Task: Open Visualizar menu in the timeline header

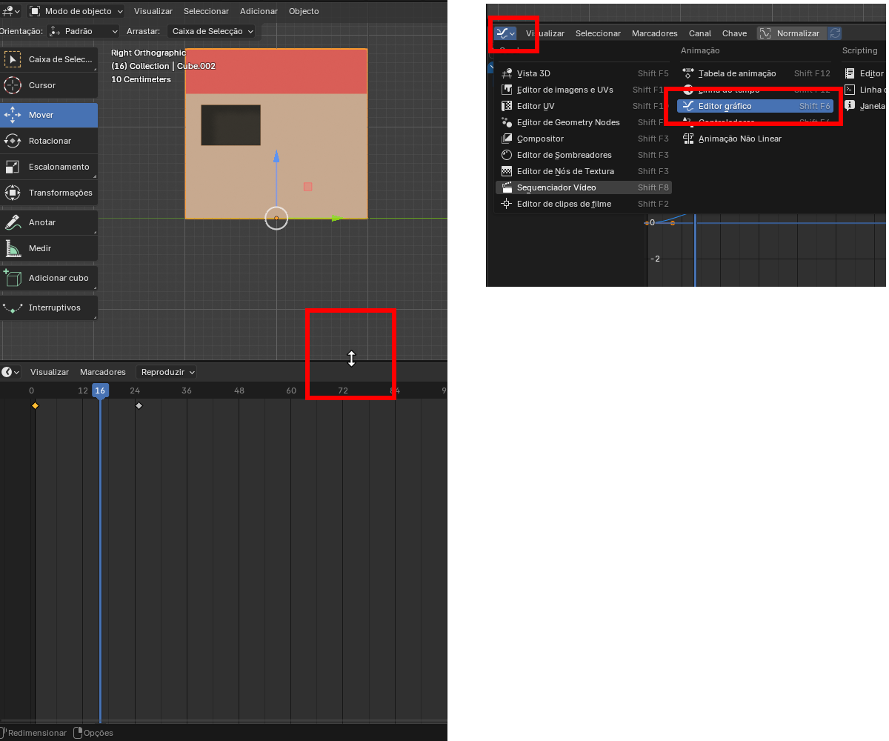Action: 50,372
